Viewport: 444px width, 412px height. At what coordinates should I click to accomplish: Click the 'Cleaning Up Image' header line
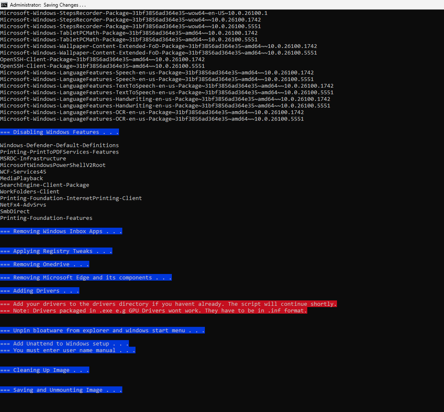pyautogui.click(x=44, y=370)
